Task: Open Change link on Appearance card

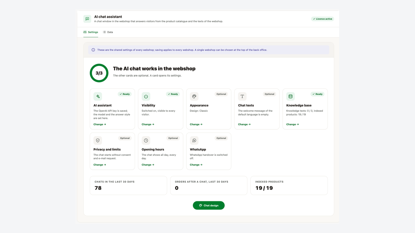Action: coord(196,125)
